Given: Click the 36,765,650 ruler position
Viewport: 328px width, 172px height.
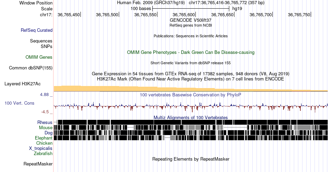Looking at the screenshot, I should pos(222,15).
